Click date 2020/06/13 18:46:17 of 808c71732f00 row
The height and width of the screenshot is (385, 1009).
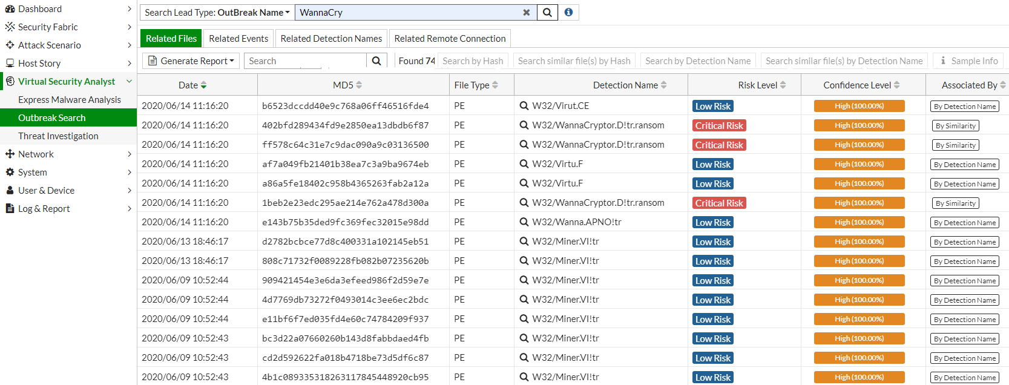(185, 261)
